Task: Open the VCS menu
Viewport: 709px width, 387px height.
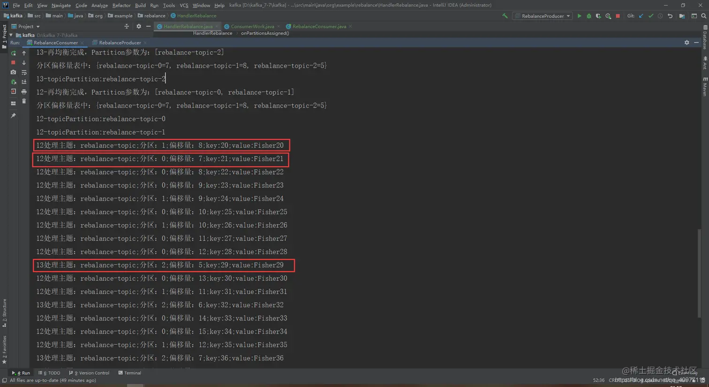Action: coord(184,5)
